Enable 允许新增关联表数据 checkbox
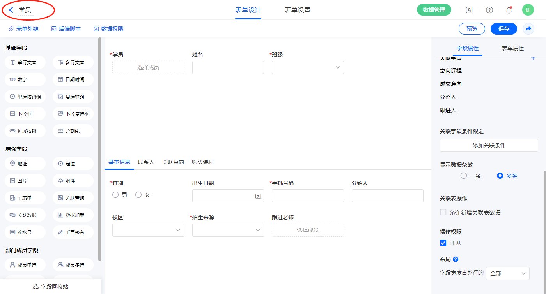This screenshot has height=294, width=546. pos(443,213)
